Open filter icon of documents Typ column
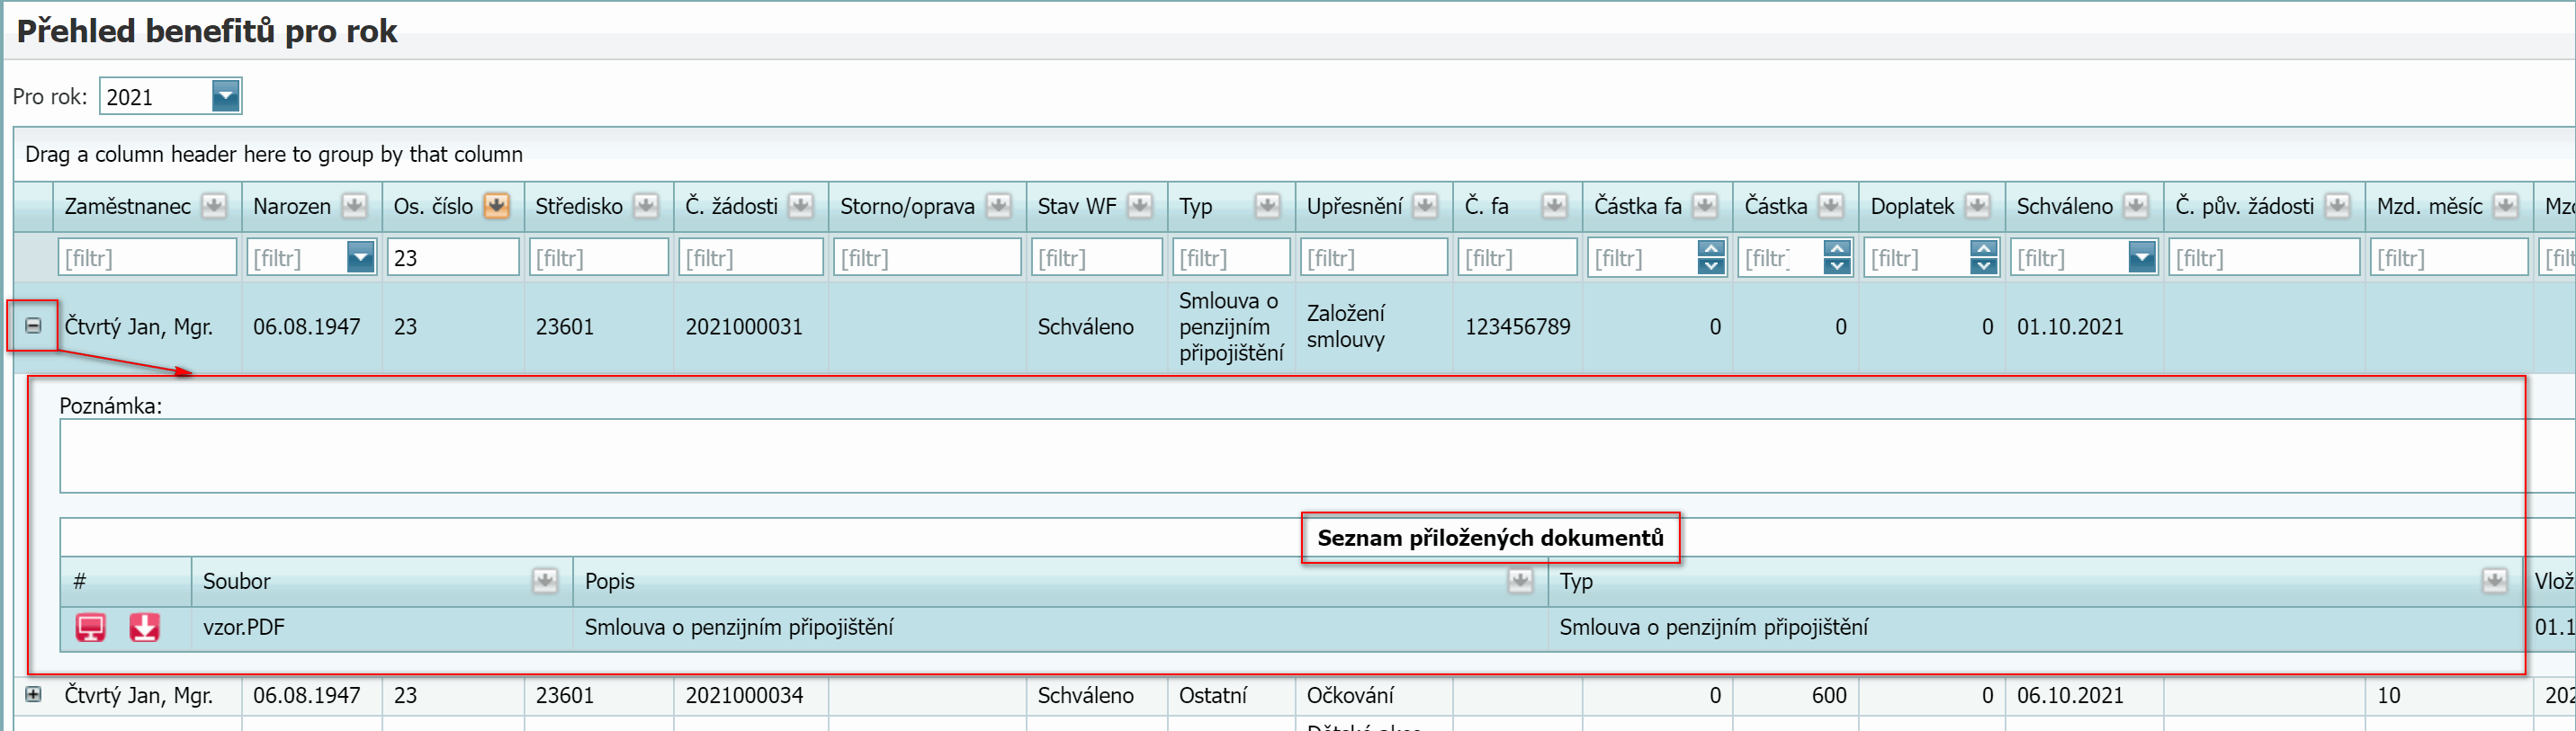2576x731 pixels. tap(2495, 580)
